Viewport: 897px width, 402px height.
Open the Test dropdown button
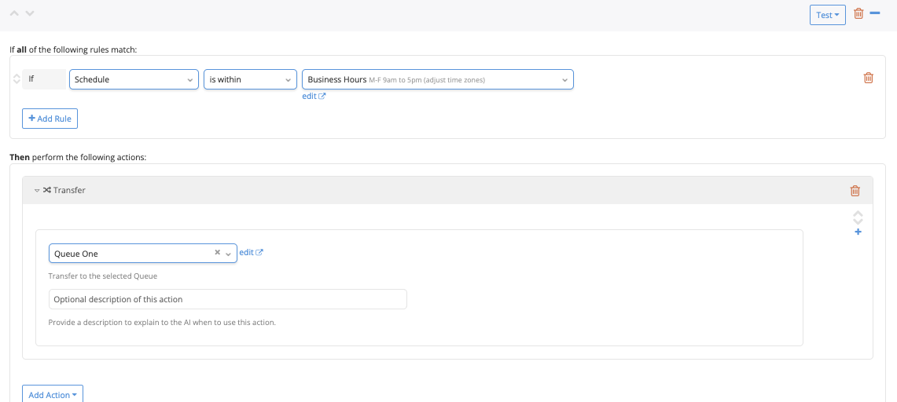[827, 15]
